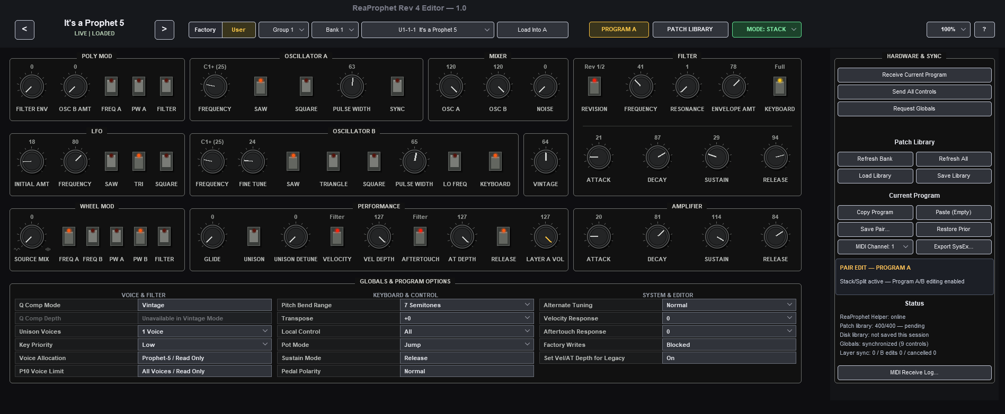Toggle Performance UNISON switch
This screenshot has height=414, width=1005.
pyautogui.click(x=254, y=236)
